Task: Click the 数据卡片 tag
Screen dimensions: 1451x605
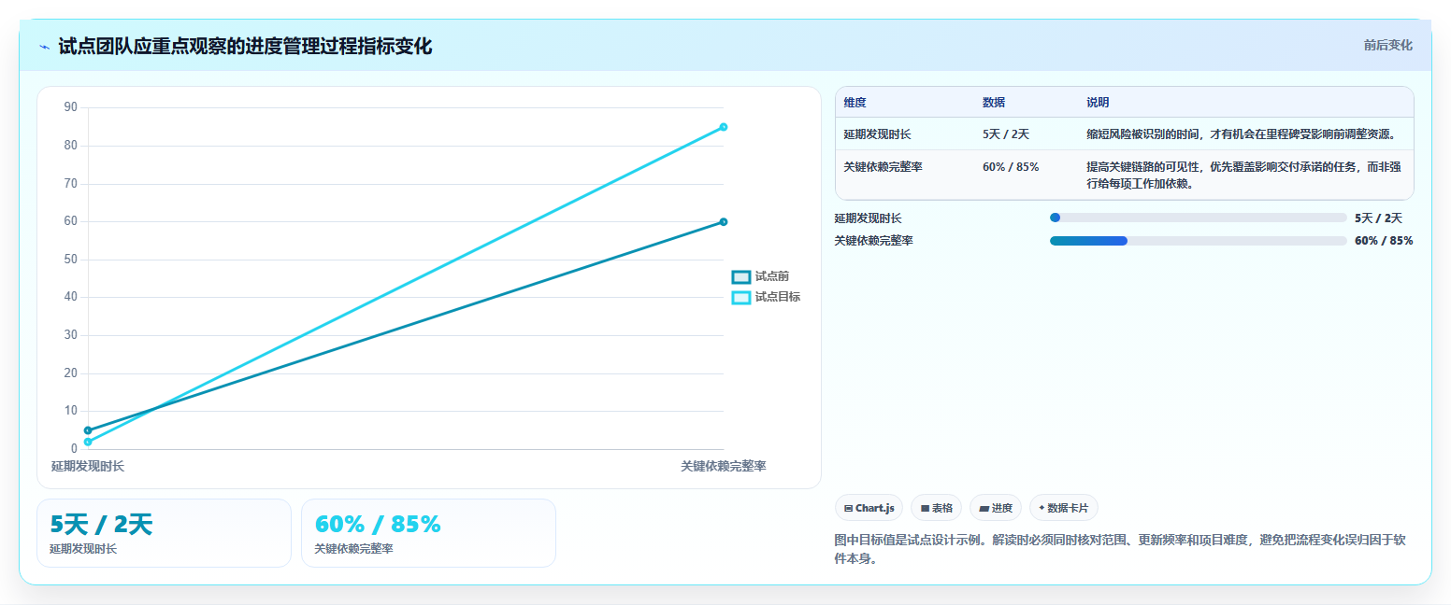Action: tap(1063, 508)
